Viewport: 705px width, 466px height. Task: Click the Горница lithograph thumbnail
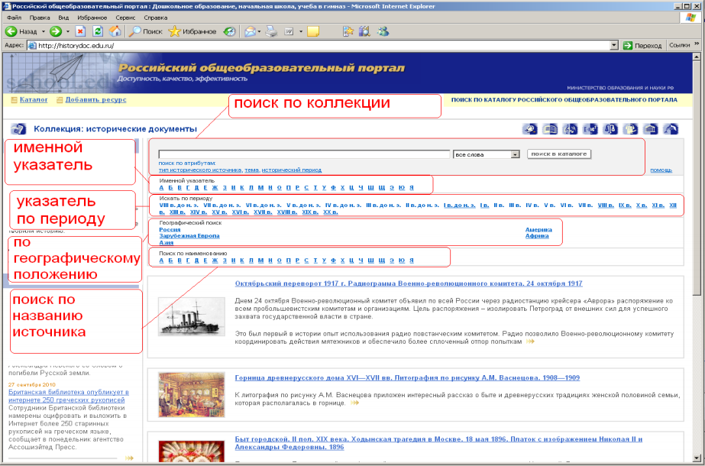pos(192,394)
